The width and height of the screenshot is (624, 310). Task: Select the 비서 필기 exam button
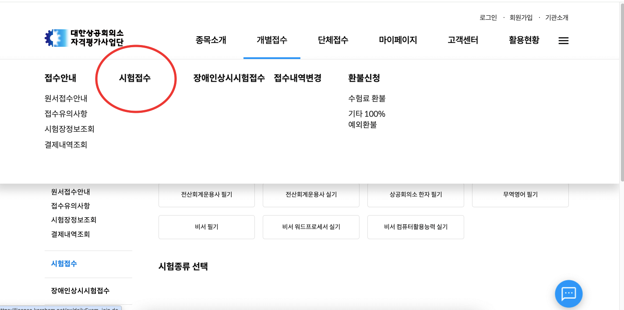[206, 227]
